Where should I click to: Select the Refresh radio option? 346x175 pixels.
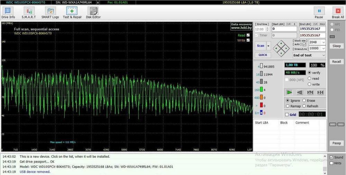pyautogui.click(x=304, y=106)
